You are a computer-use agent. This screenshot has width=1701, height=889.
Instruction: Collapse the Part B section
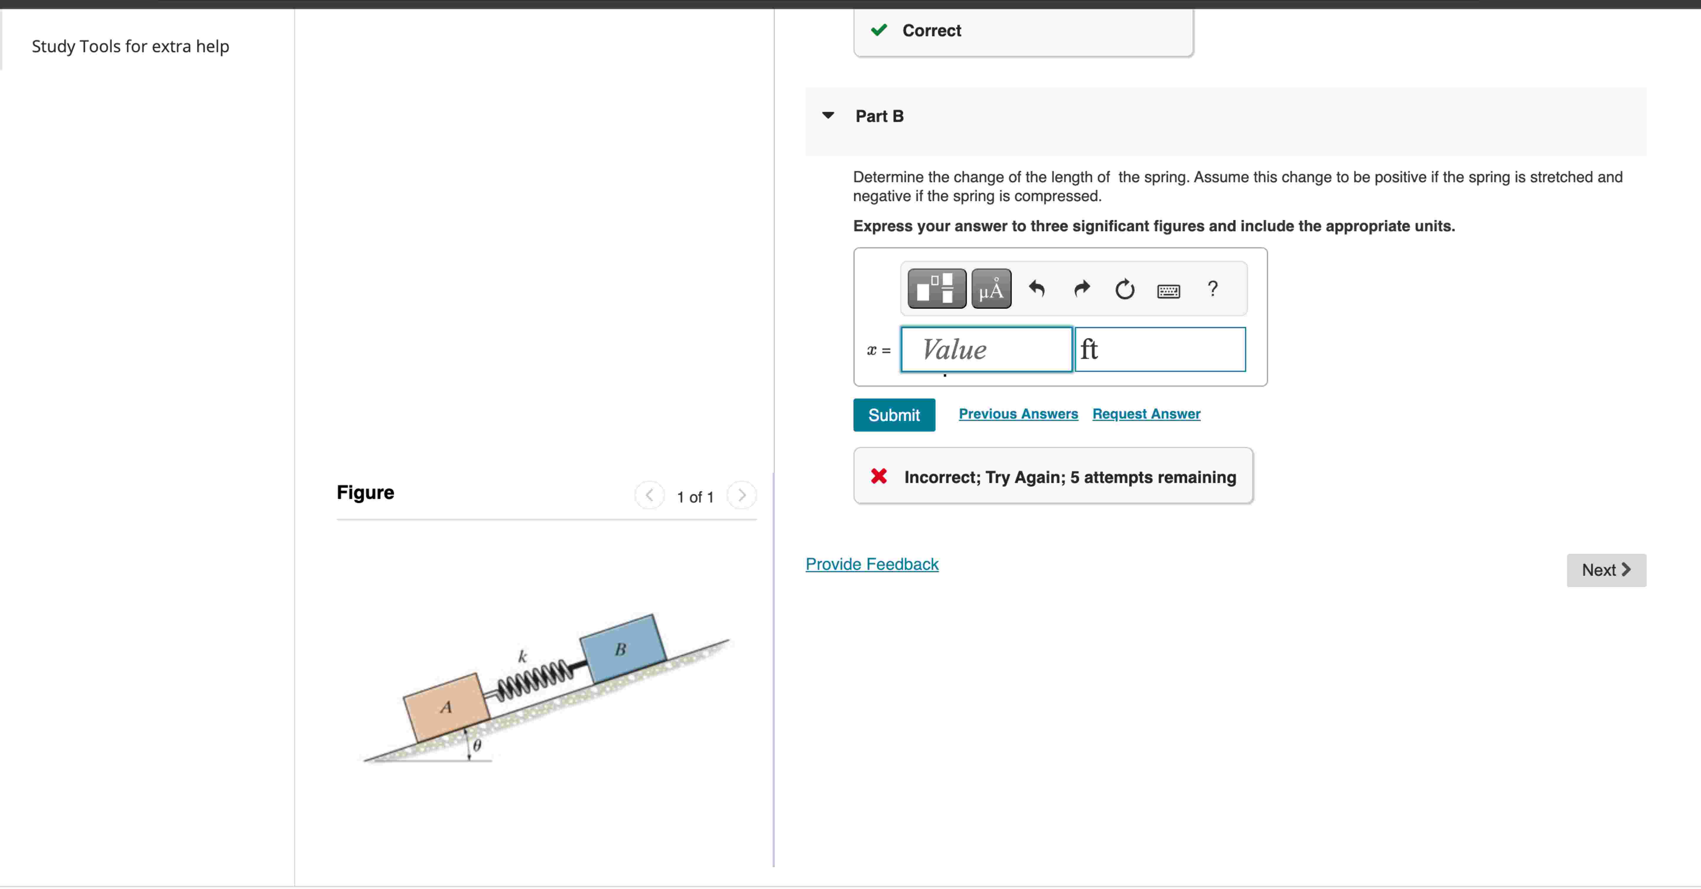point(828,116)
